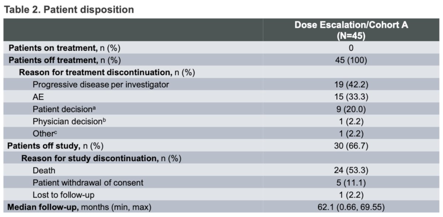The image size is (443, 217).
Task: Click the Table 2. Patient disposition title
Action: click(x=68, y=10)
